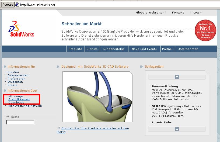This screenshot has width=220, height=142.
Task: Select Presse link
Action: 12,85
